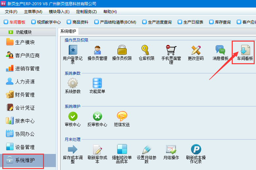
Task: Select 报表中心 module
Action: [20, 121]
